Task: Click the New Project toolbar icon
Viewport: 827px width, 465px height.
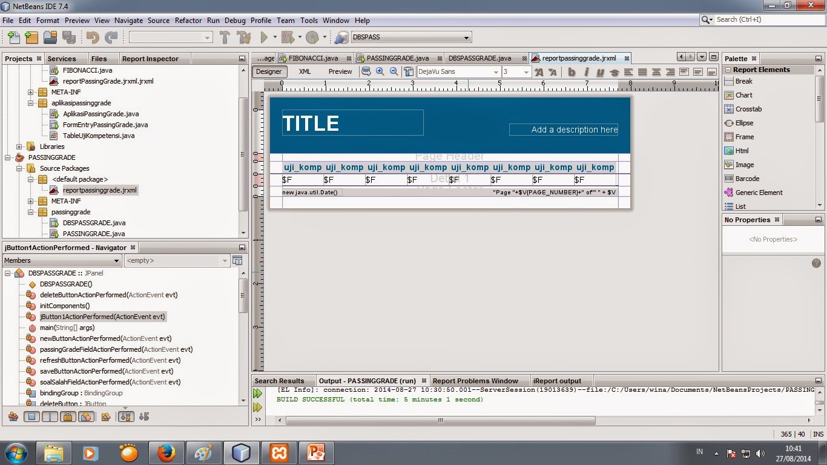Action: [31, 38]
